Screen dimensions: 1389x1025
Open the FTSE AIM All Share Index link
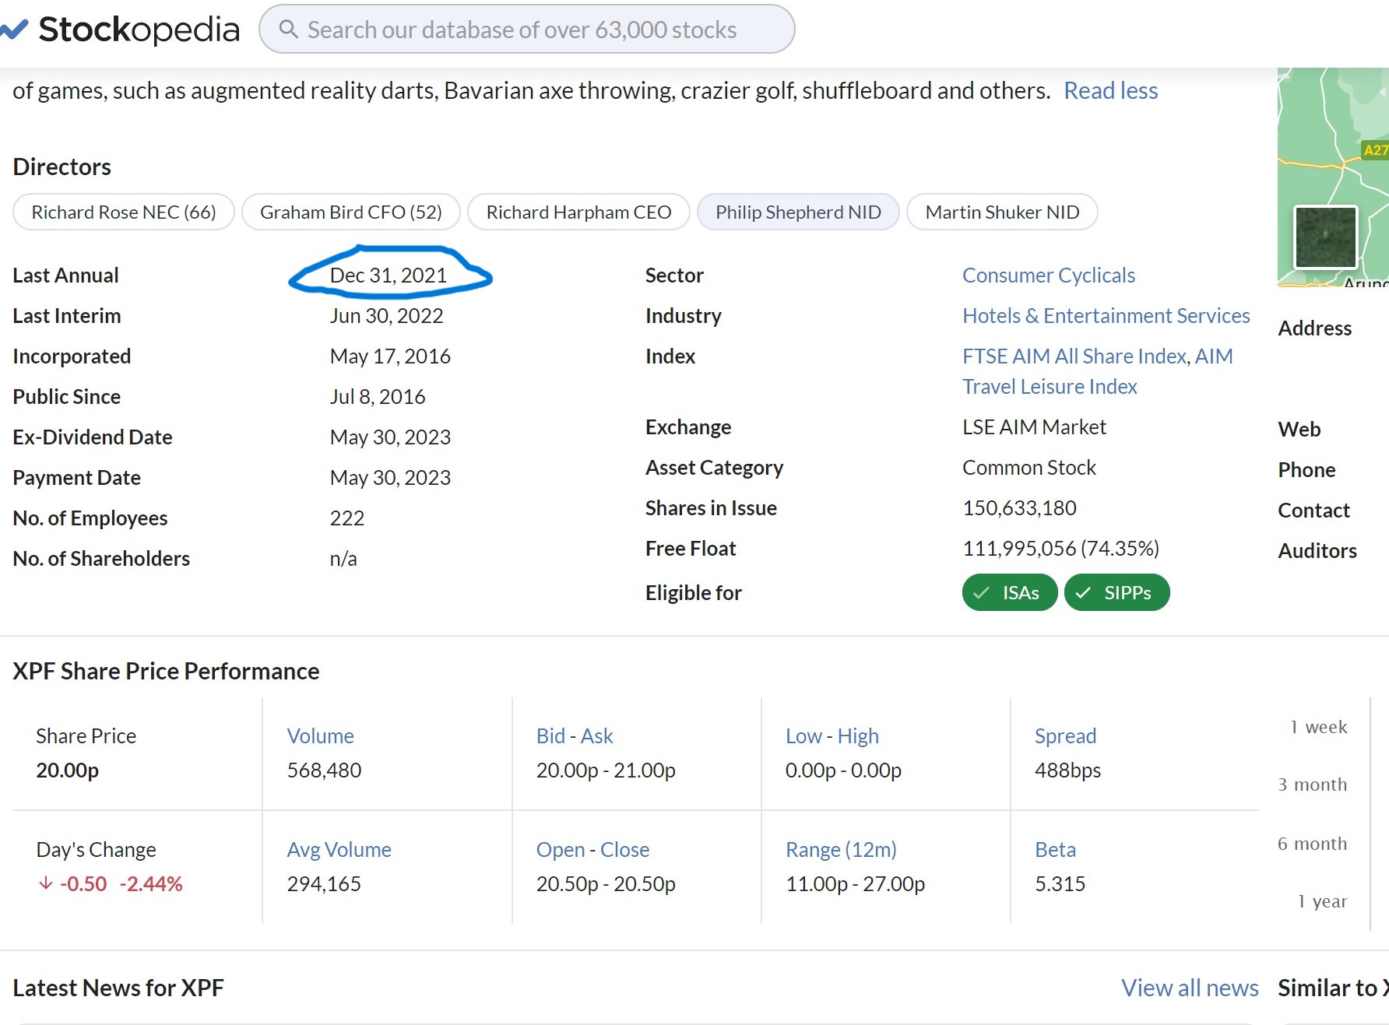[x=1074, y=356]
